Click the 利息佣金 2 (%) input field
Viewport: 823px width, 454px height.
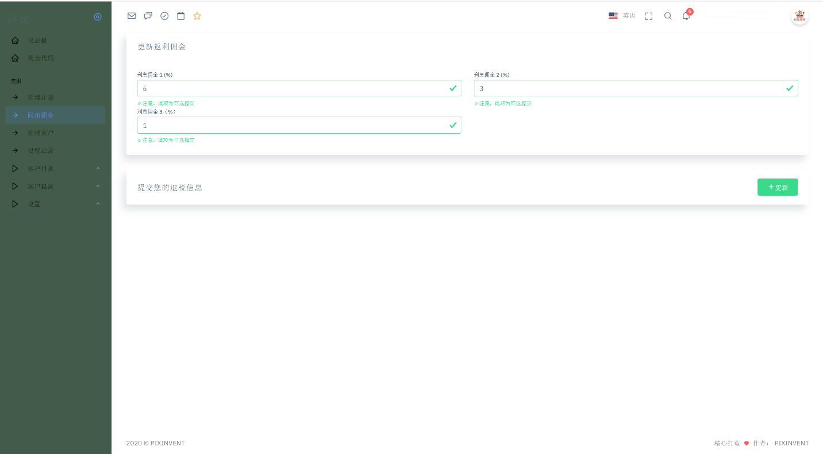pos(636,88)
